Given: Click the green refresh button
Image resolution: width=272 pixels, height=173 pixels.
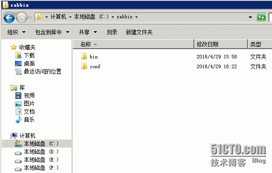Looking at the screenshot, I should click(x=261, y=17).
